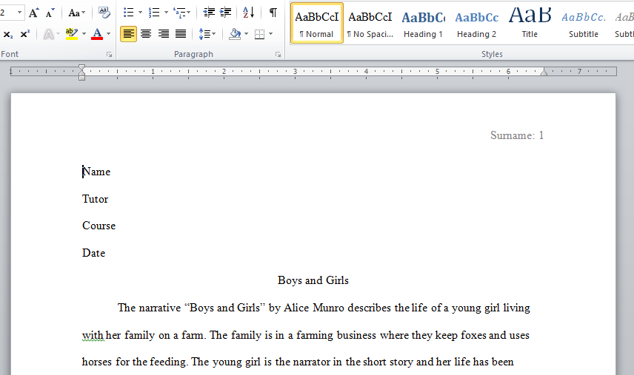The width and height of the screenshot is (634, 375).
Task: Click on the word Name
Action: coord(96,172)
